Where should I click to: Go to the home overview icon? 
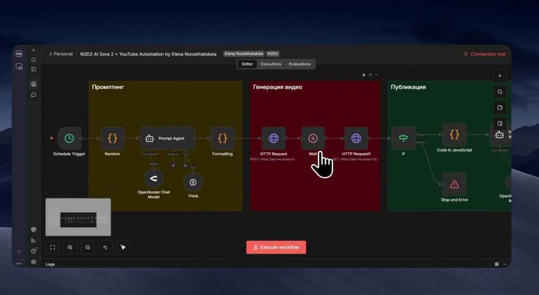pos(33,84)
